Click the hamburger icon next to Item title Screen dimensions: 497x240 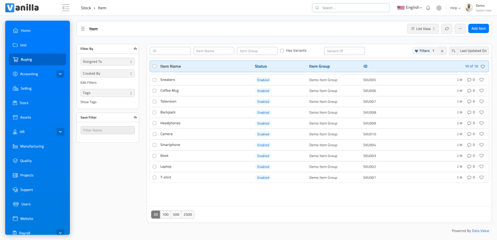coord(83,29)
